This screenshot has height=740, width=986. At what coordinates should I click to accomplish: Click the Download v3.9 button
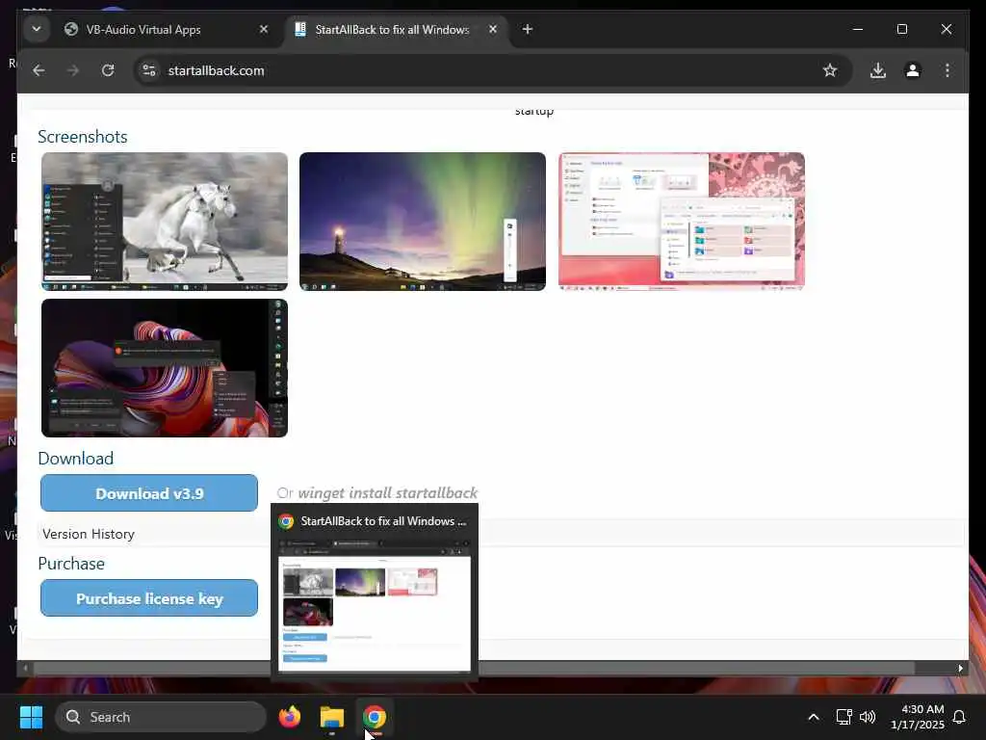click(149, 493)
